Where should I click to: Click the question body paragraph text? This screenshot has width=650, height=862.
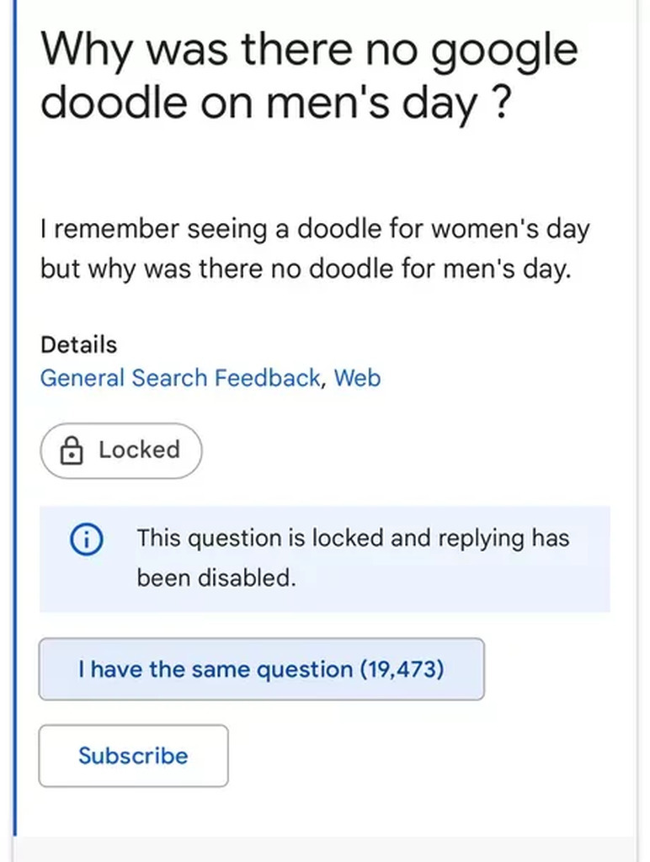point(314,250)
